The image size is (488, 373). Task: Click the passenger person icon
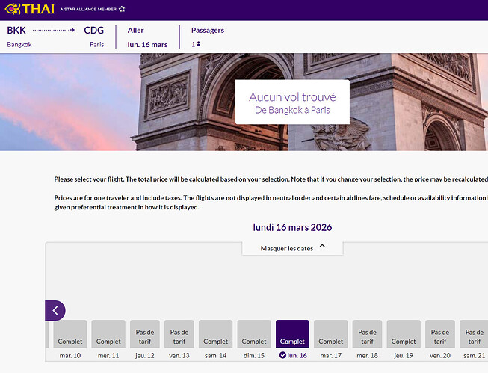coord(198,44)
